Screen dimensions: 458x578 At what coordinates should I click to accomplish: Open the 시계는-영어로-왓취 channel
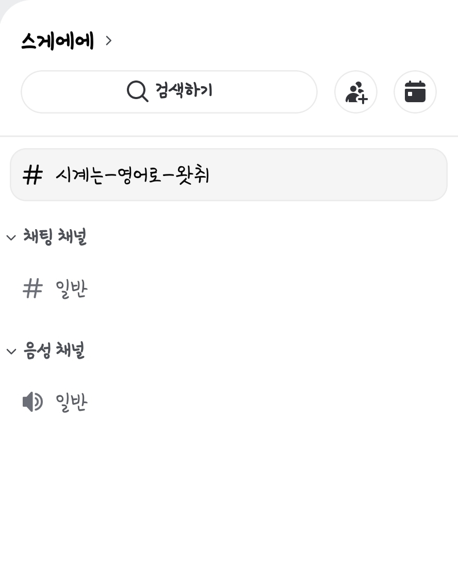tap(132, 175)
